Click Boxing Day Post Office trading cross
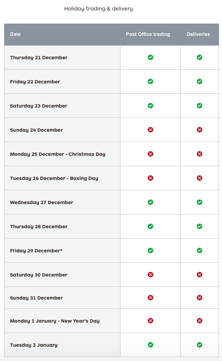The width and height of the screenshot is (222, 361). [x=150, y=178]
